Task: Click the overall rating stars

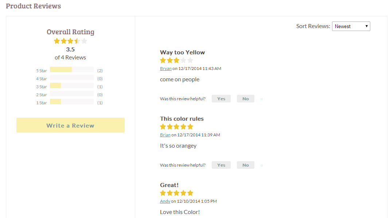Action: 70,41
